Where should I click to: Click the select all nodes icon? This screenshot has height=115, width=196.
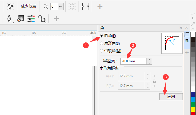coord(11,6)
